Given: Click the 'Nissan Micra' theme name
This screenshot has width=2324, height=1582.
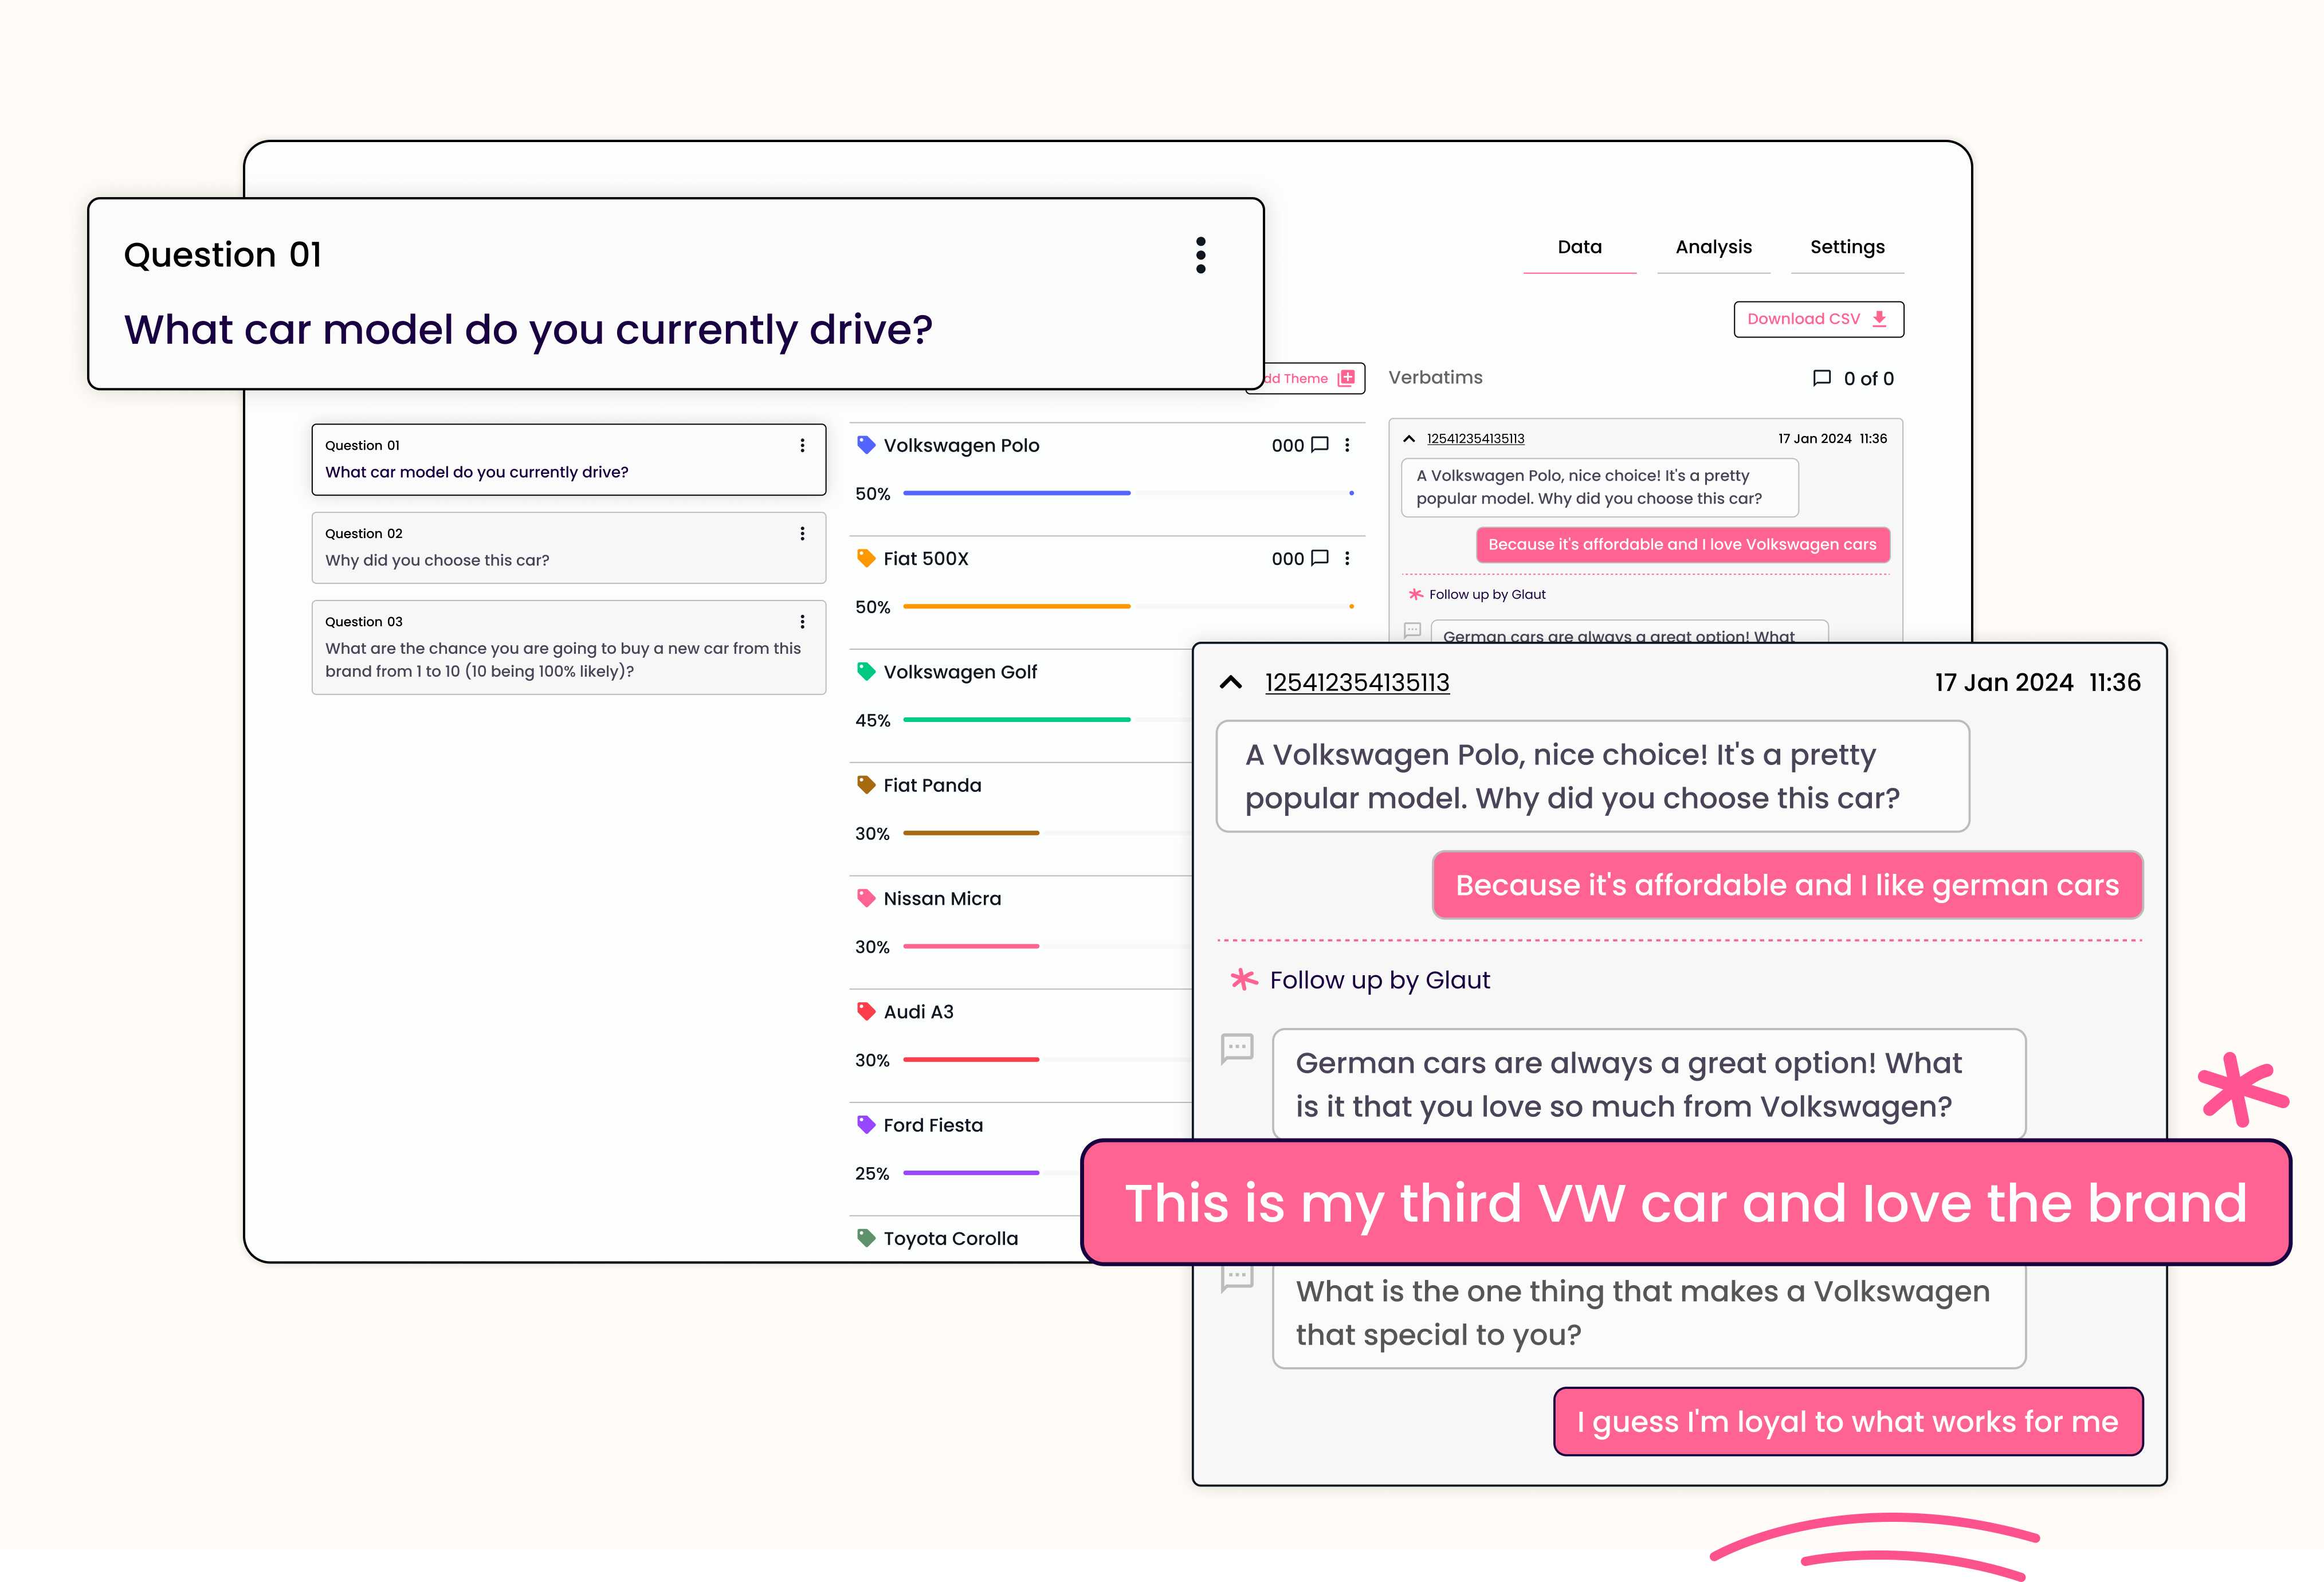Looking at the screenshot, I should click(x=942, y=898).
